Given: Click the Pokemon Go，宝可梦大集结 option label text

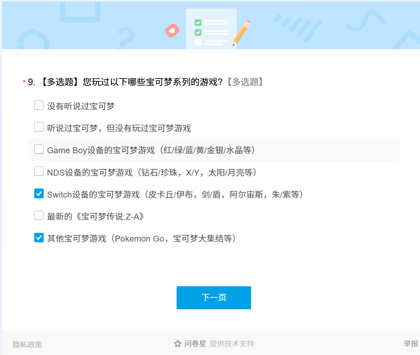Looking at the screenshot, I should click(x=141, y=239).
